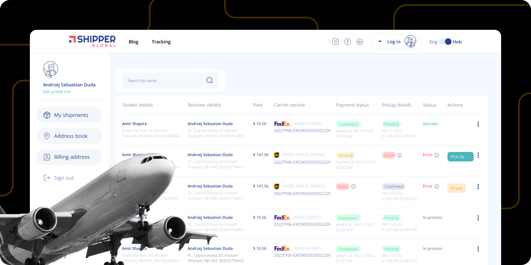Click the UPS carrier logo in second row
This screenshot has height=265, width=531.
(276, 155)
